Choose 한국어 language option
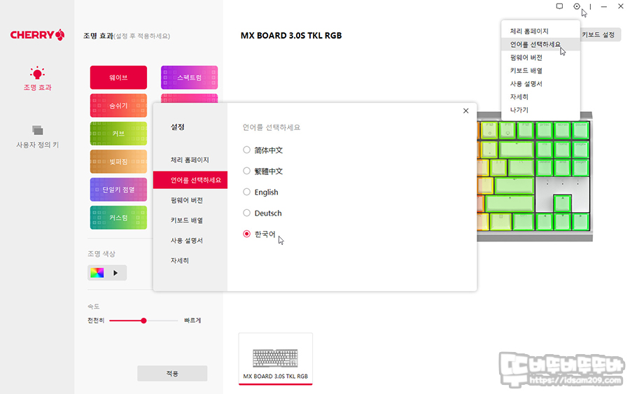The width and height of the screenshot is (630, 394). pos(259,234)
